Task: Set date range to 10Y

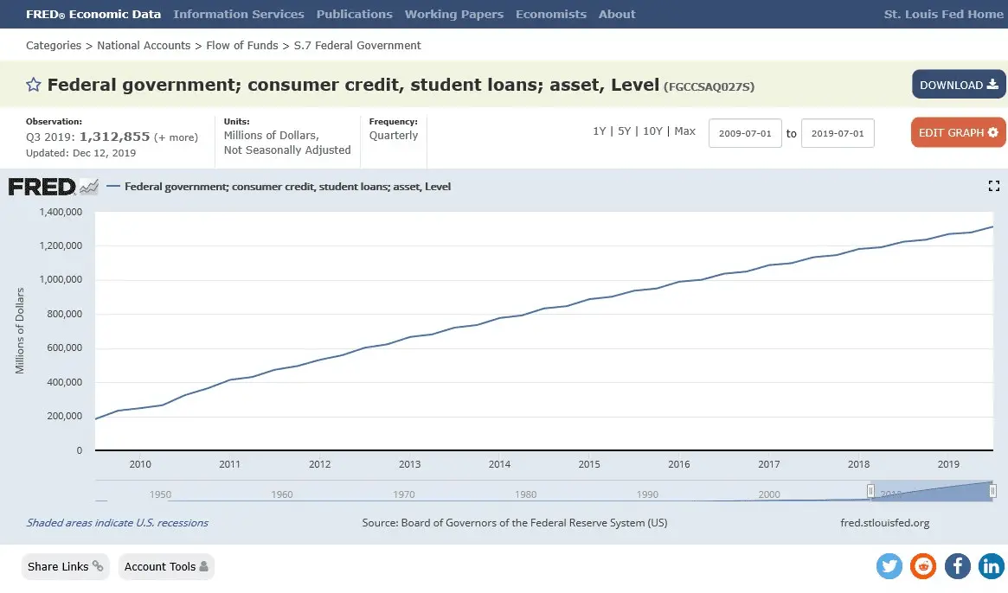Action: tap(652, 131)
